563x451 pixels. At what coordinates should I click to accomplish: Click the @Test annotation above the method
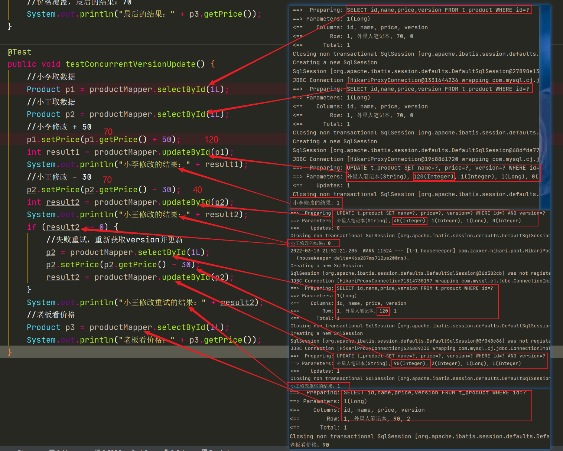coord(19,52)
